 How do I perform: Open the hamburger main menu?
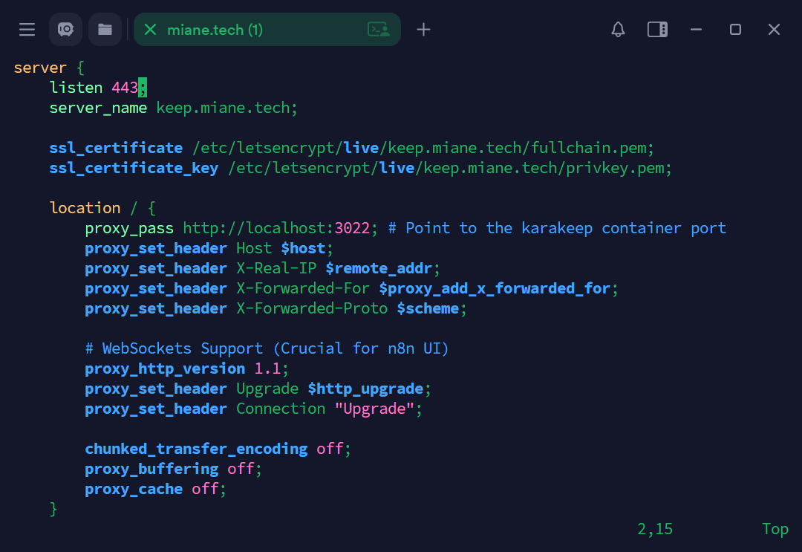pyautogui.click(x=27, y=30)
